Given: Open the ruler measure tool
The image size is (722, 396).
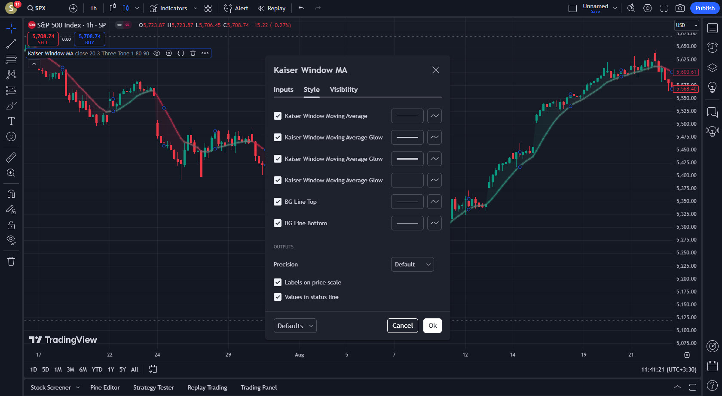Looking at the screenshot, I should [x=11, y=157].
